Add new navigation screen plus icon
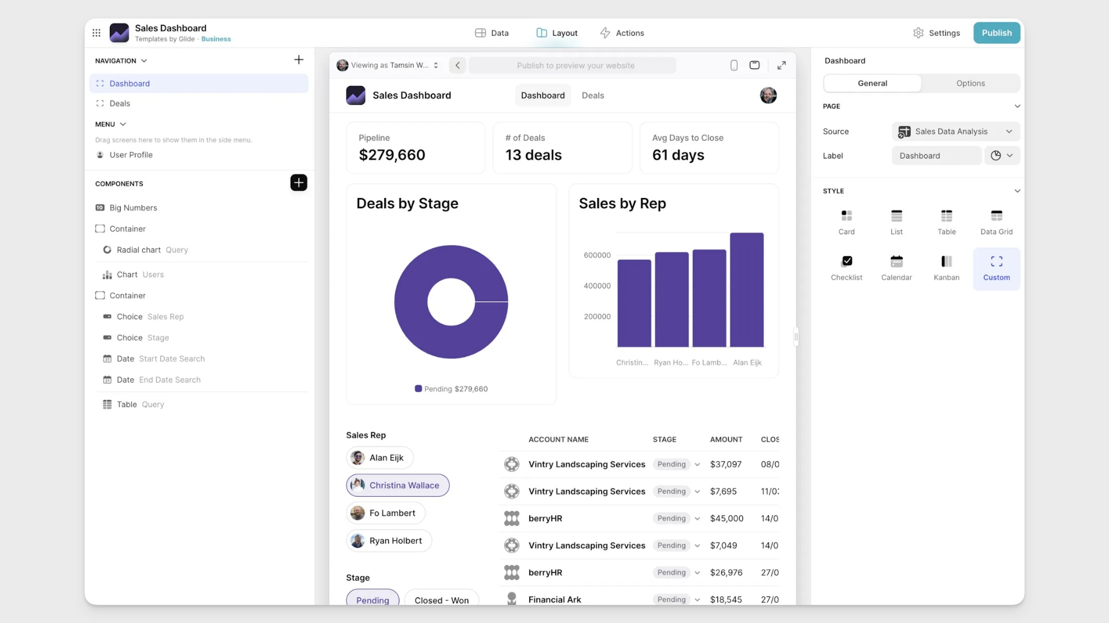The image size is (1109, 623). click(298, 60)
